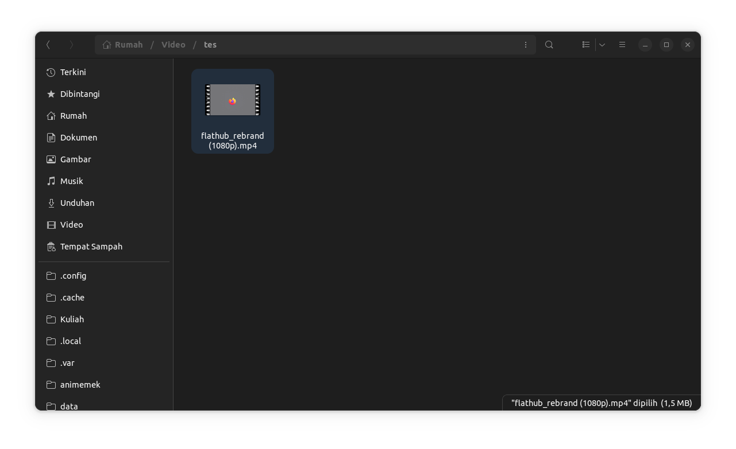Close the file manager window
The image size is (736, 449).
[x=688, y=45]
